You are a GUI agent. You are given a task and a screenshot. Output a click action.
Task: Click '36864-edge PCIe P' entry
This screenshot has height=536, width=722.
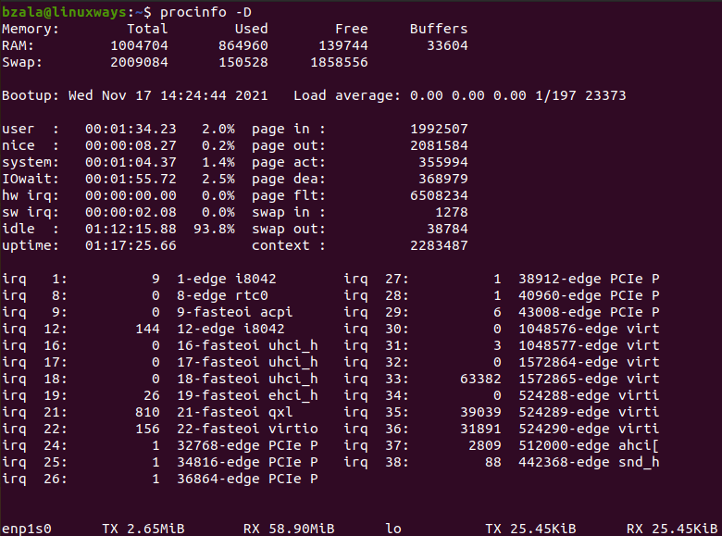click(x=247, y=479)
